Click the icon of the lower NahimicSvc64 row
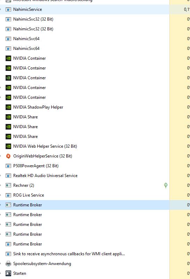Screen dimensions: 190x279 pyautogui.click(x=8, y=49)
